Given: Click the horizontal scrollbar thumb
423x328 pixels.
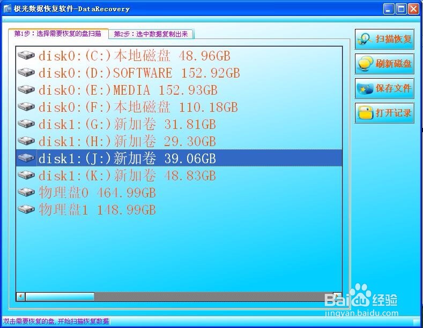Looking at the screenshot, I should [x=60, y=296].
